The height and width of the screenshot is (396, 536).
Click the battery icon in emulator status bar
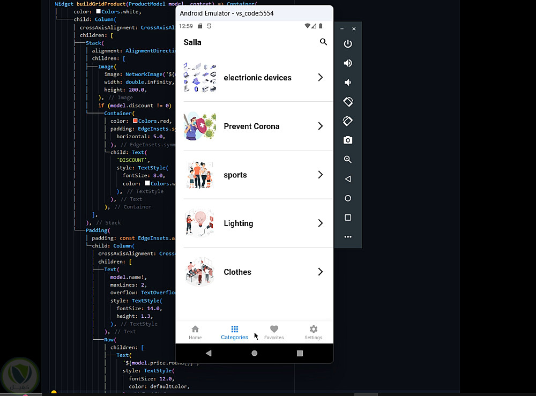tap(321, 26)
